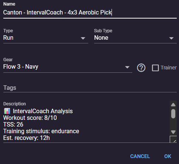Click the description textarea resize handle

coord(173,139)
